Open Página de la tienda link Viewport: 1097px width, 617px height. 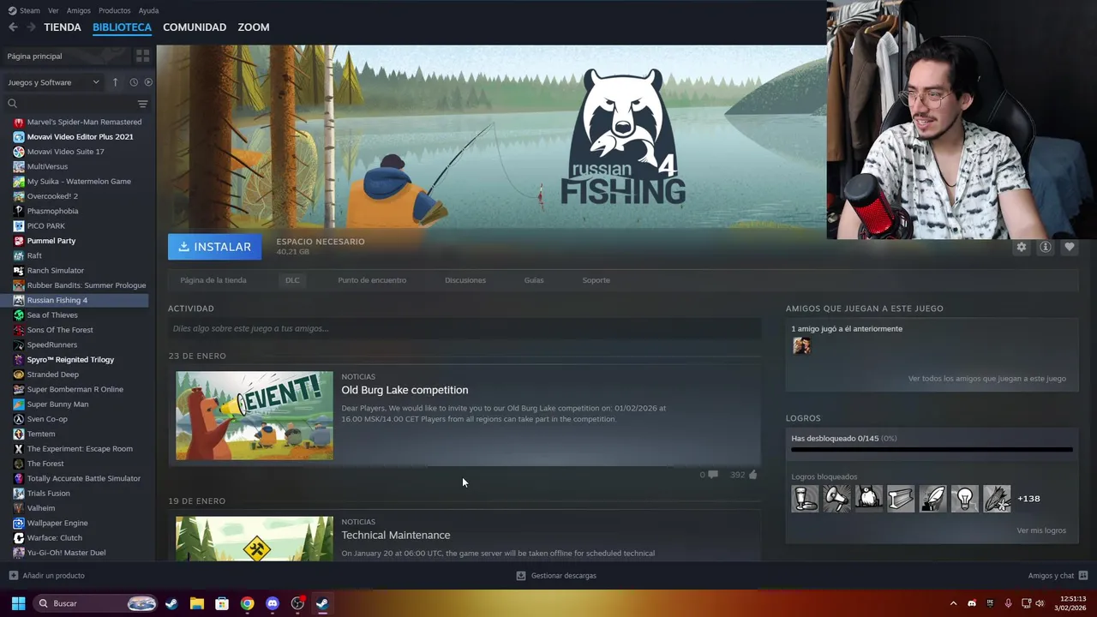pyautogui.click(x=213, y=280)
